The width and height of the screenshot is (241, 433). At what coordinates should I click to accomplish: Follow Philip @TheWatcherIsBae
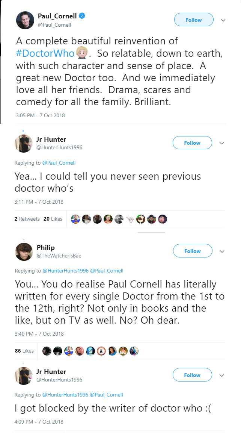point(193,251)
